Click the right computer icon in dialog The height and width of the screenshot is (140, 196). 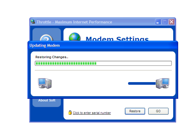163,83
